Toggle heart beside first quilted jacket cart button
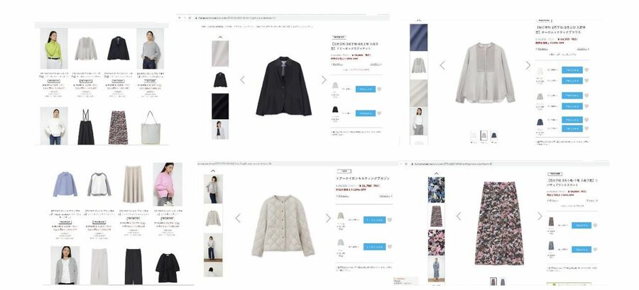Screen dimensions: 639x290 click(389, 220)
